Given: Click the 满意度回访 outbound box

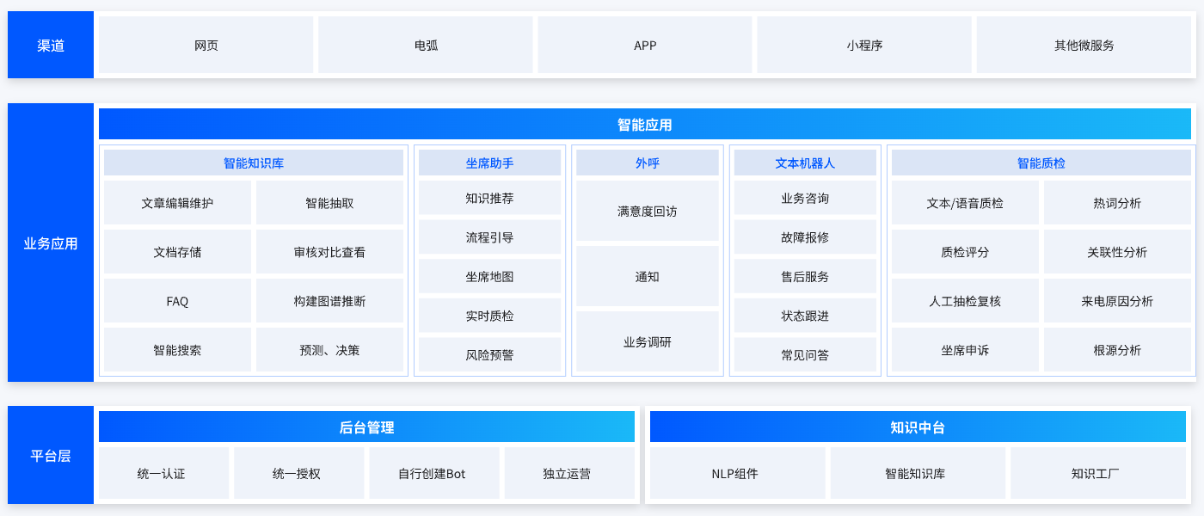Looking at the screenshot, I should (647, 211).
